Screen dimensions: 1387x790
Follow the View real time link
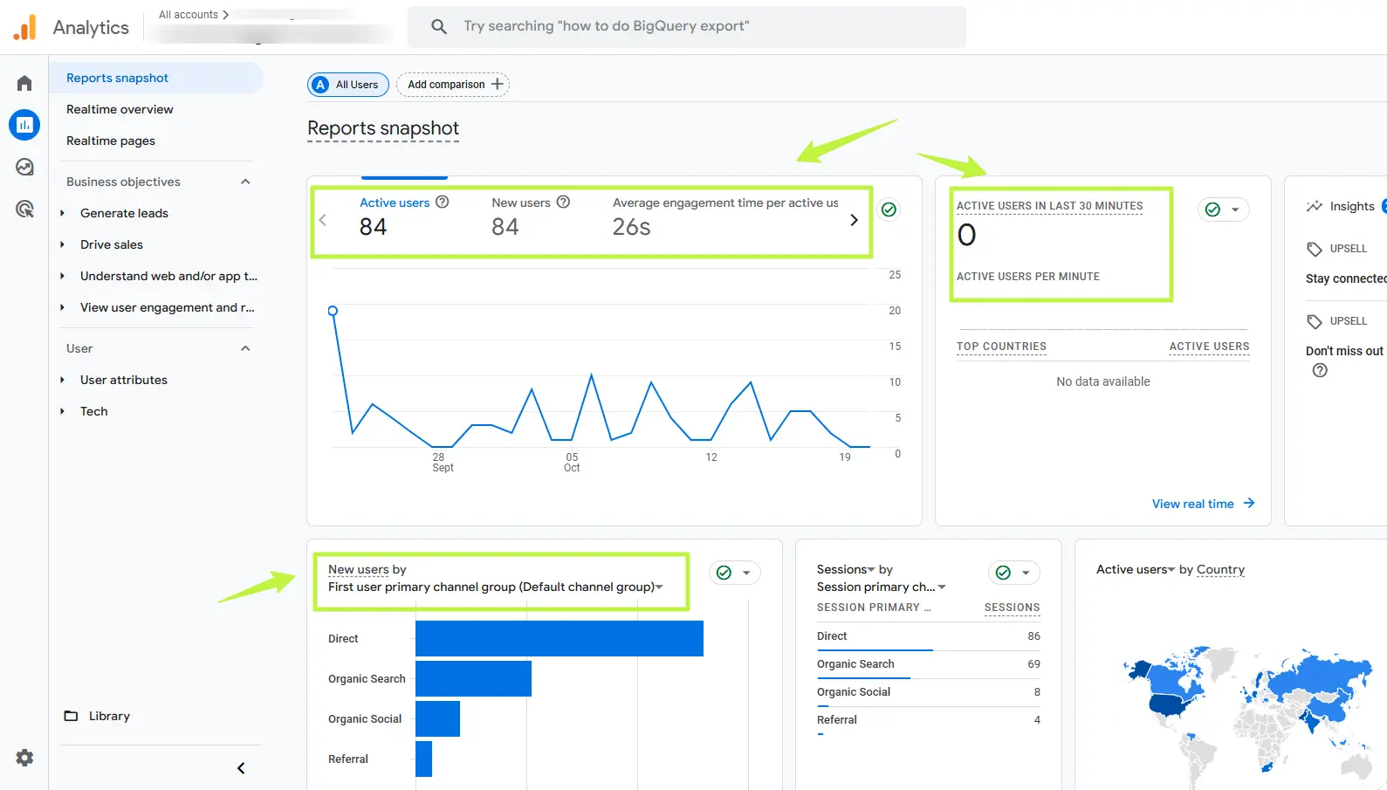(x=1202, y=504)
